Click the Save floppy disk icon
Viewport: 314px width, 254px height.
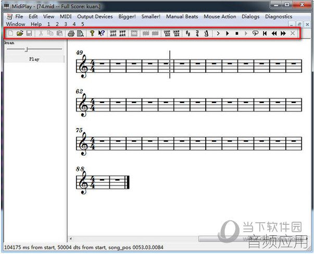click(29, 33)
